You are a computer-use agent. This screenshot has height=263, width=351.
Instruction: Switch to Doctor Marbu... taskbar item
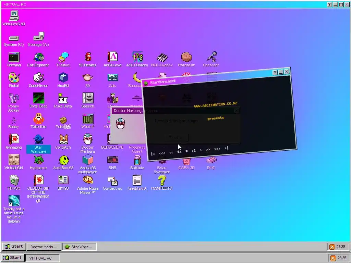[x=44, y=247]
